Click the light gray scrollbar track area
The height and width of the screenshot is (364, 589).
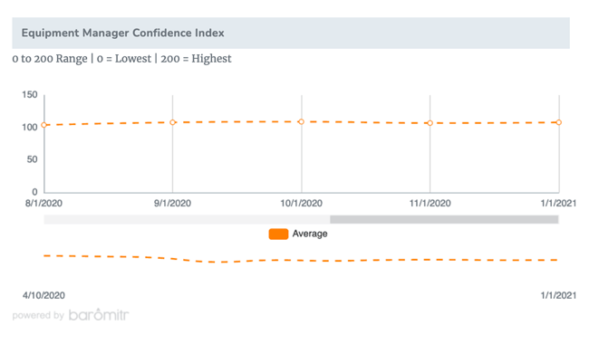click(186, 219)
